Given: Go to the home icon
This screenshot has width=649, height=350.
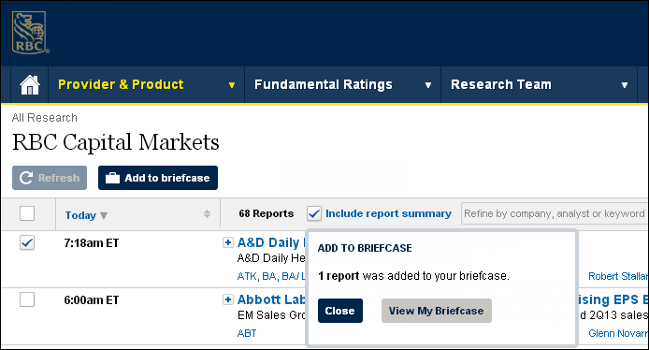Looking at the screenshot, I should (30, 84).
